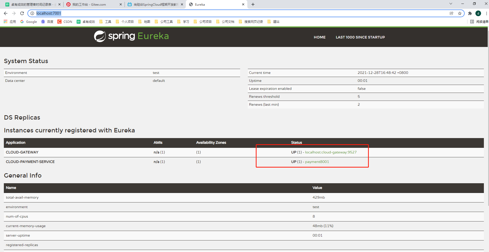This screenshot has width=489, height=252.
Task: Expand the 公司工具 bookmark folder
Action: coord(164,22)
